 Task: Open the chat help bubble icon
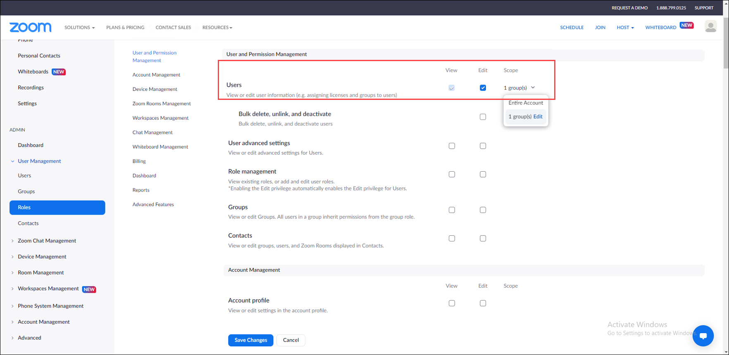click(703, 336)
